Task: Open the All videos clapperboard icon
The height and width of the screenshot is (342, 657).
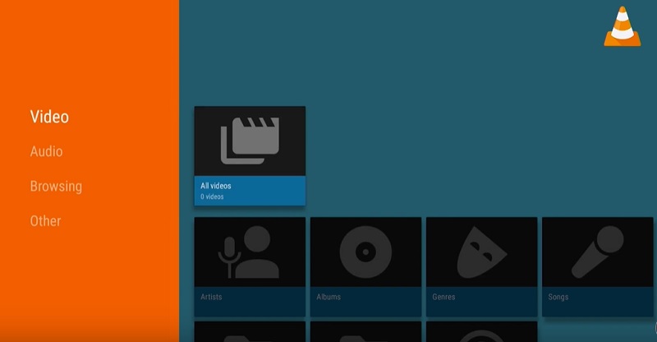Action: [x=250, y=141]
